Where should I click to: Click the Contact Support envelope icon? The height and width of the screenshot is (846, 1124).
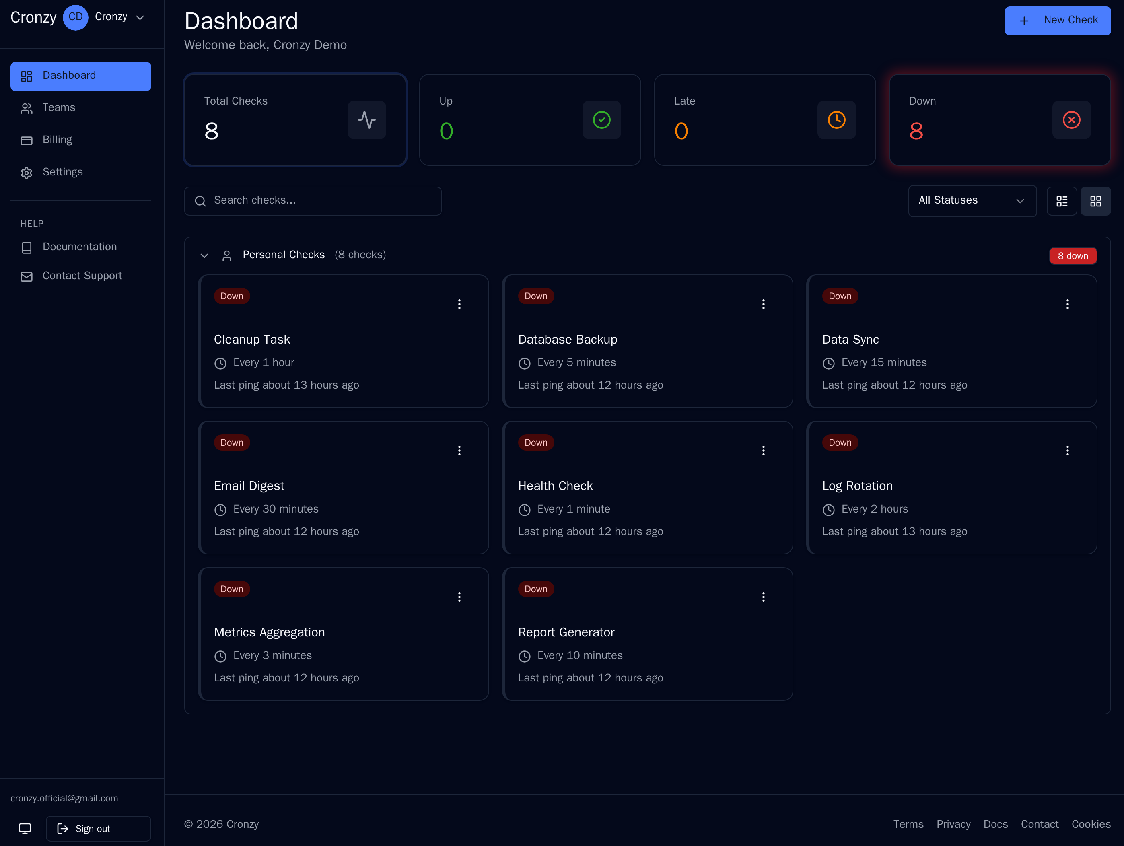[27, 276]
